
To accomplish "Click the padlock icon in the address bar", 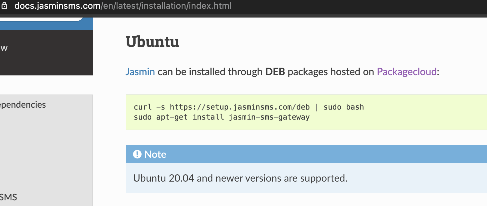I will coord(4,6).
